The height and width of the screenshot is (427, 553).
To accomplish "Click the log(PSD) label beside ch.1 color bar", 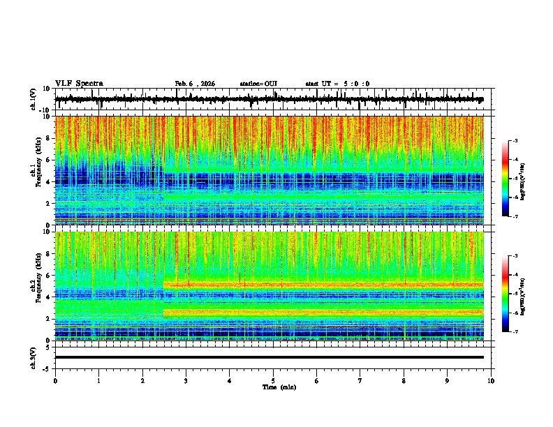I will [x=522, y=181].
